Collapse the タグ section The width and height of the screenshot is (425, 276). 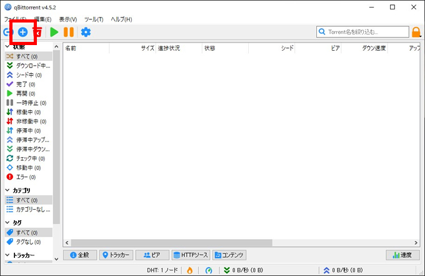coord(7,223)
